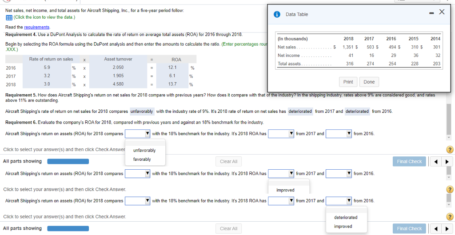
Task: Click the 2.050 asset turnover field
Action: pyautogui.click(x=118, y=68)
